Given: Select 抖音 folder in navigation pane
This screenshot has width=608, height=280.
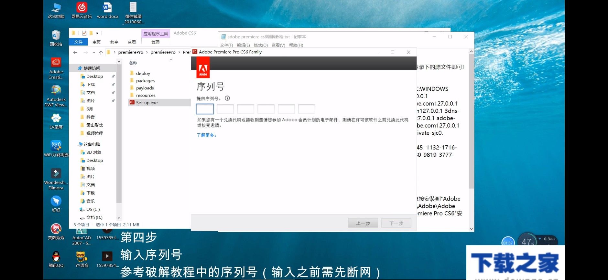Looking at the screenshot, I should point(90,117).
